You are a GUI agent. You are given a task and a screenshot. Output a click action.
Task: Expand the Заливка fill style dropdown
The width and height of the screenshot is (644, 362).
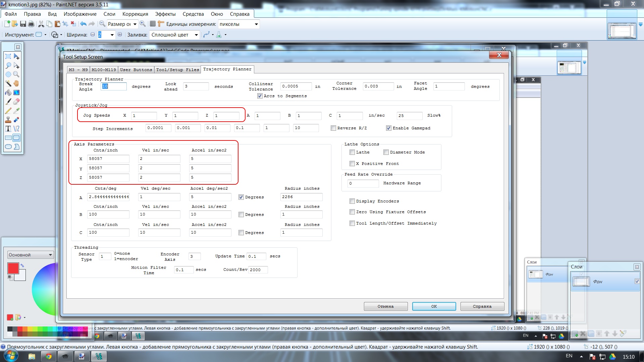pos(196,35)
